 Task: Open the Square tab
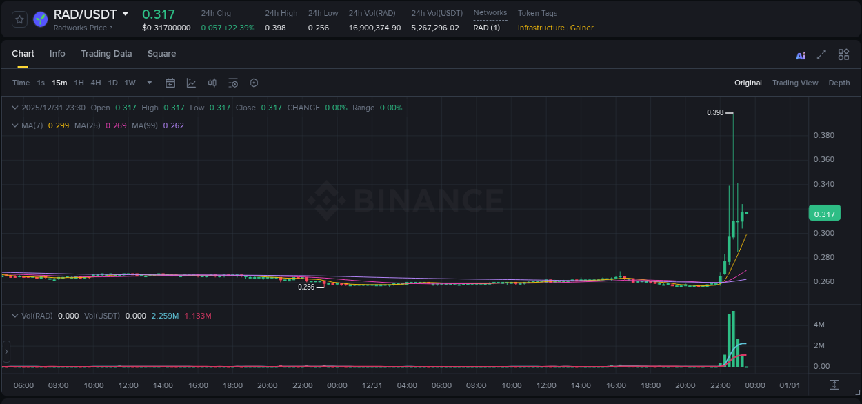click(x=162, y=54)
